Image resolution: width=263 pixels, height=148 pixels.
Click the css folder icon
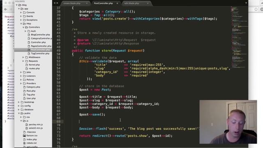coord(24,117)
